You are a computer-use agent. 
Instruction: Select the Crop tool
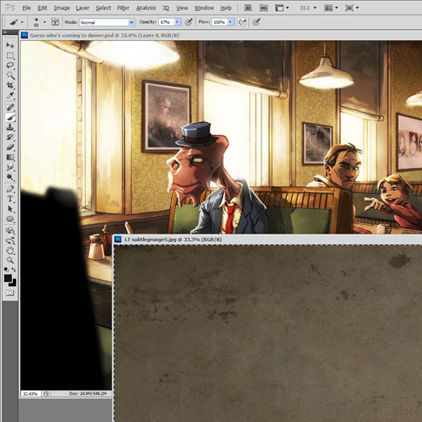pyautogui.click(x=11, y=86)
